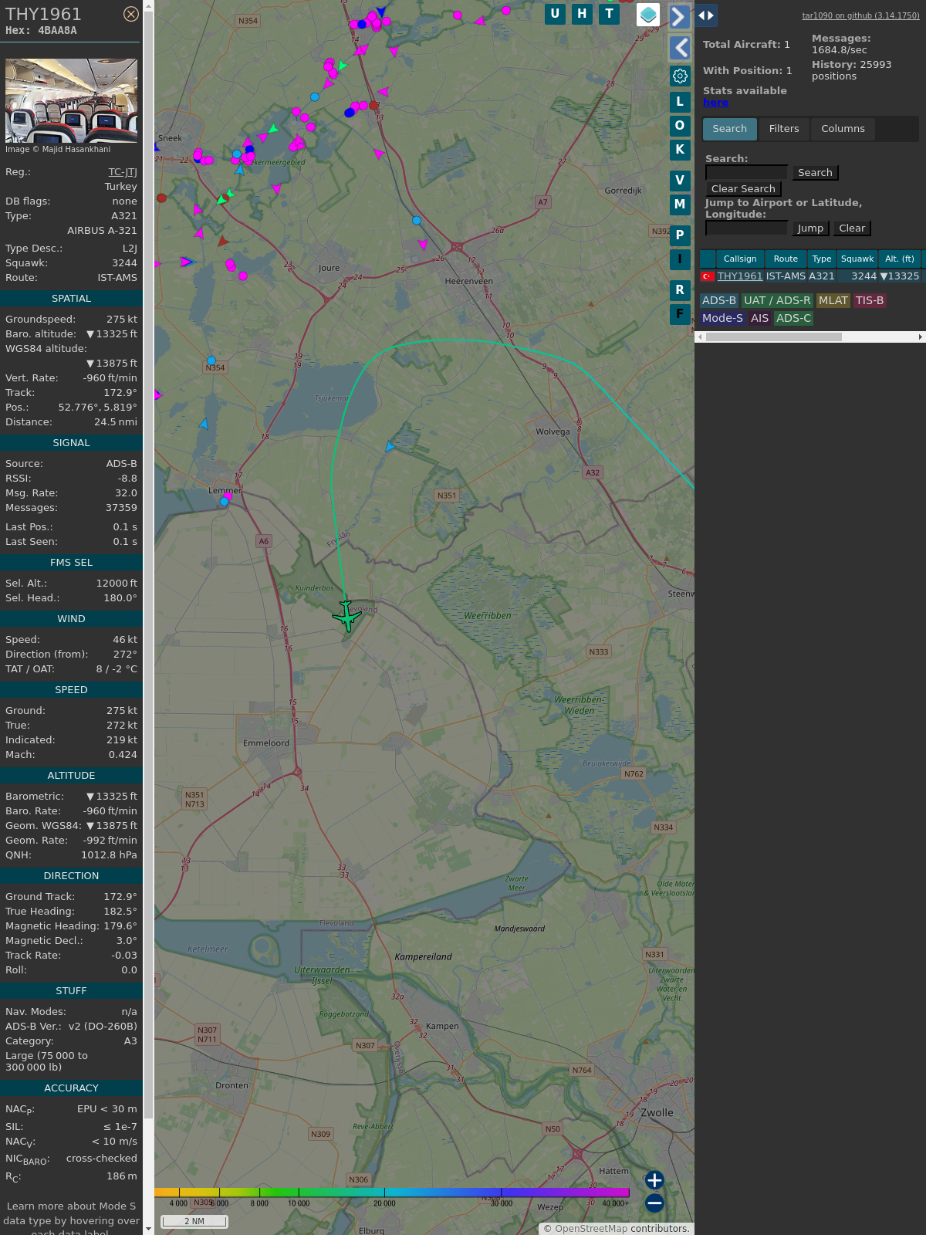Click the Groundspeed 275 kt value
Image resolution: width=926 pixels, height=1235 pixels.
(x=122, y=320)
